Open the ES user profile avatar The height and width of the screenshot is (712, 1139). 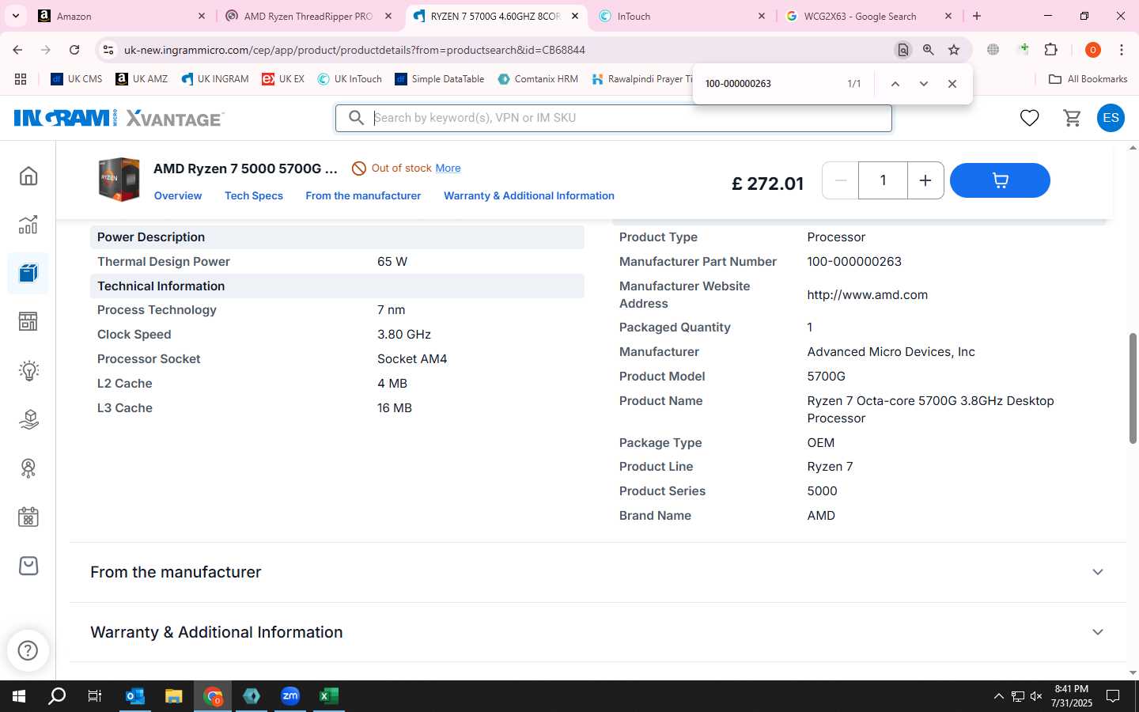1111,118
